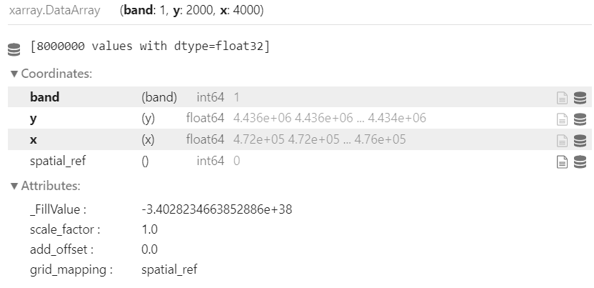594x288 pixels.
Task: Toggle array values preview database icon
Action: click(14, 49)
